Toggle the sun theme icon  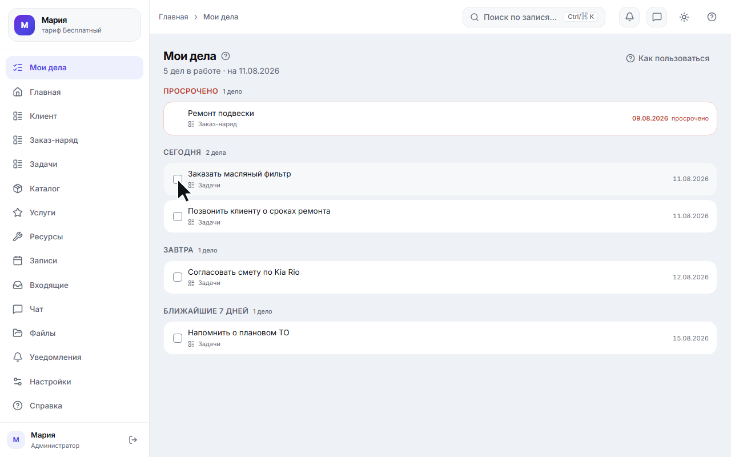[684, 17]
